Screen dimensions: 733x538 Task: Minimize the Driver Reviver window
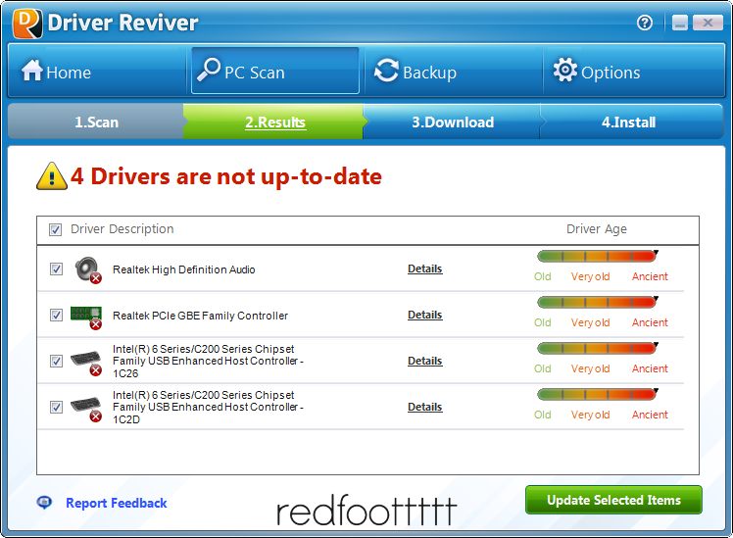(680, 23)
